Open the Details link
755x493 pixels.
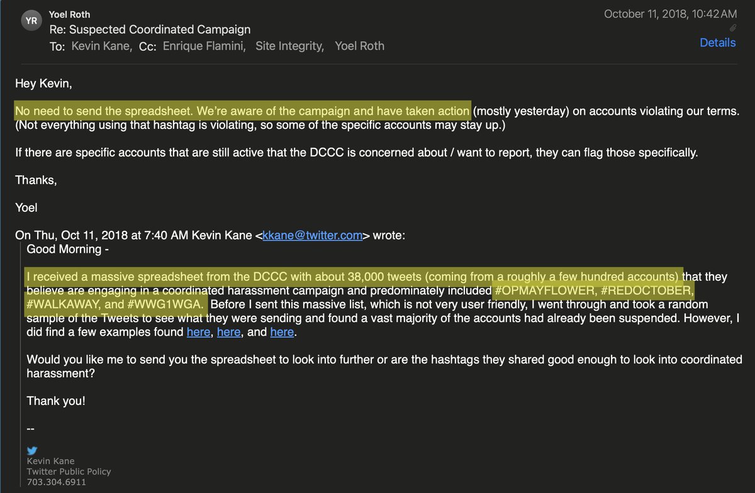[718, 43]
